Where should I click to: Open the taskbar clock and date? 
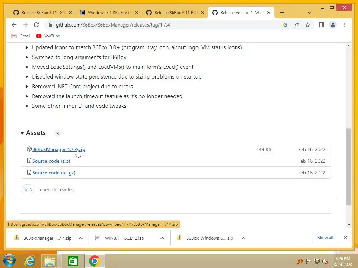click(343, 261)
